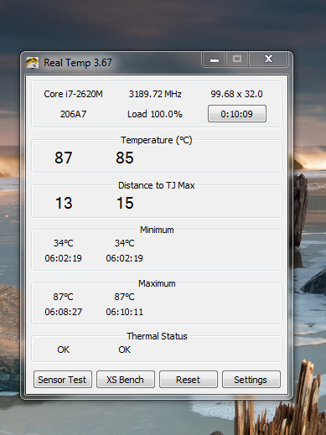Click the Load 100.0% reading
The height and width of the screenshot is (435, 326).
[155, 114]
